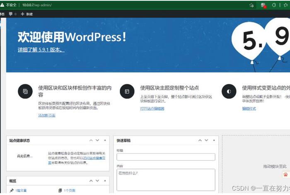
Task: Click the read-aloud star icon in address bar
Action: pos(251,5)
